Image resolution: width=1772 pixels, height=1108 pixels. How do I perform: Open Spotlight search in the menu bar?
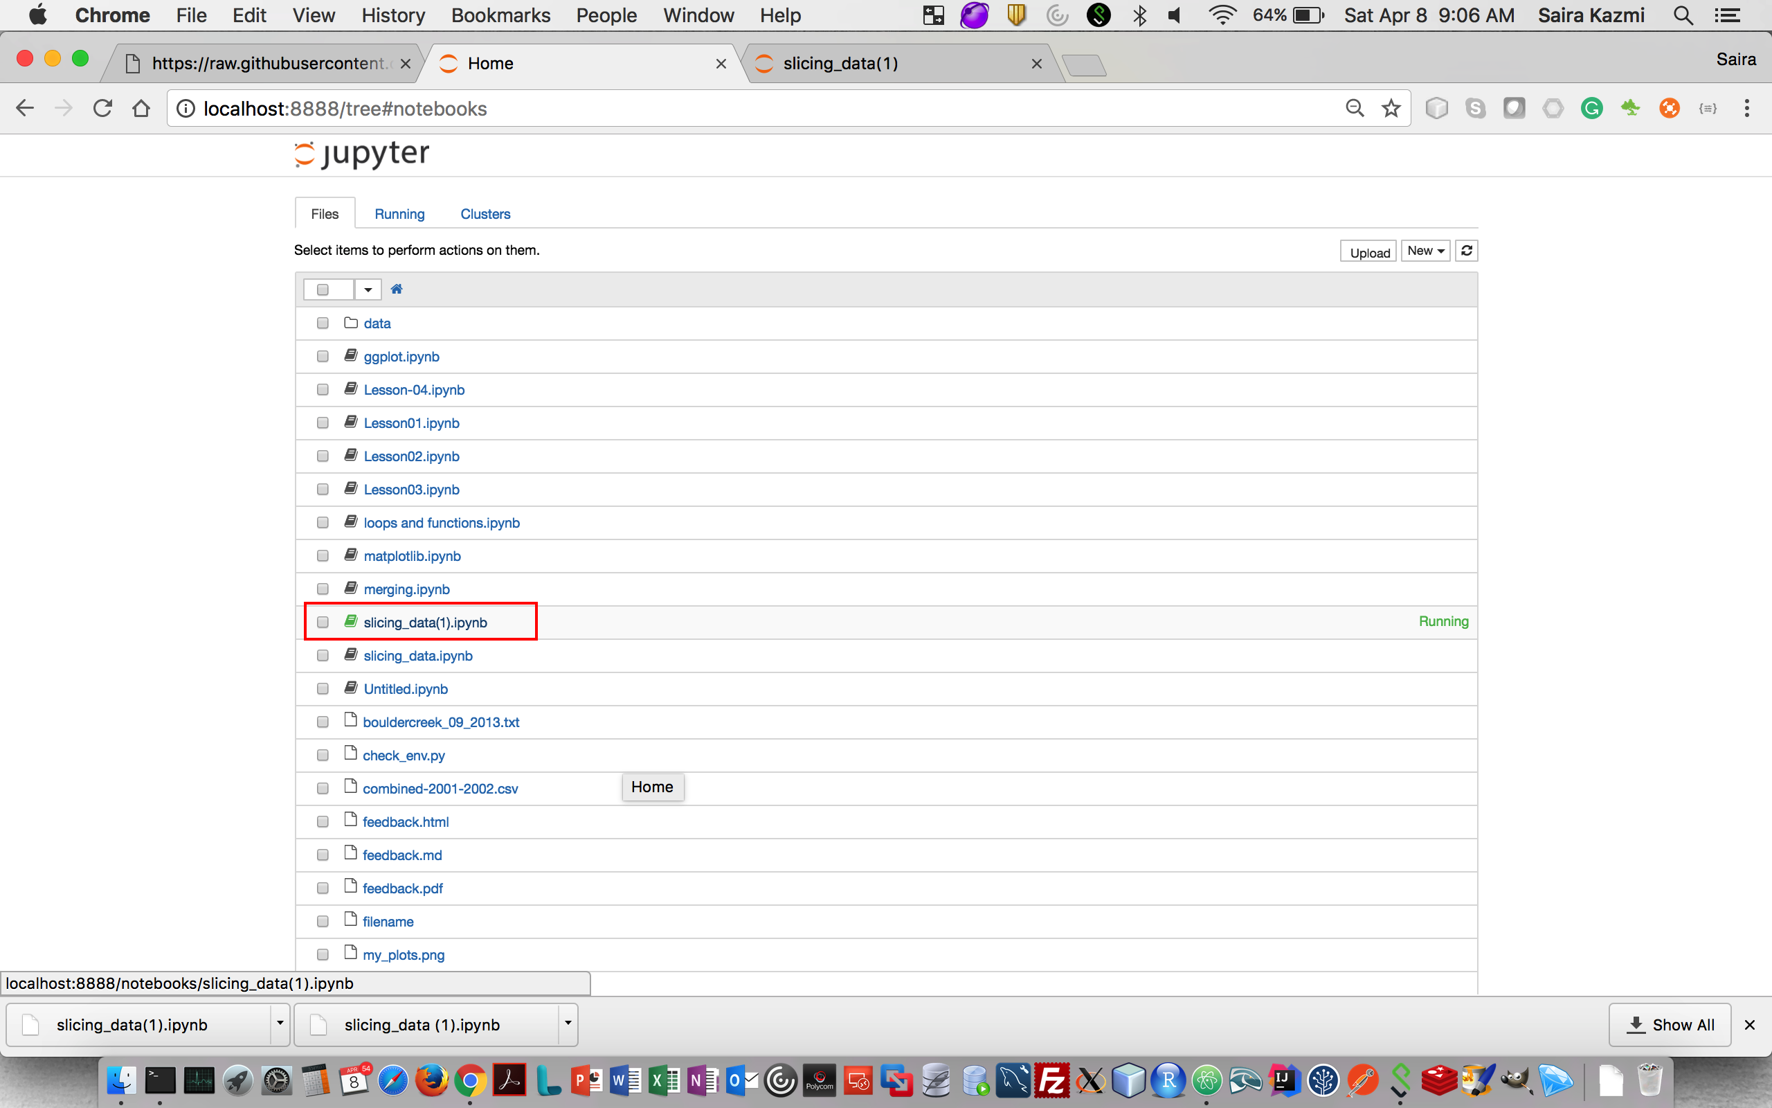1683,15
